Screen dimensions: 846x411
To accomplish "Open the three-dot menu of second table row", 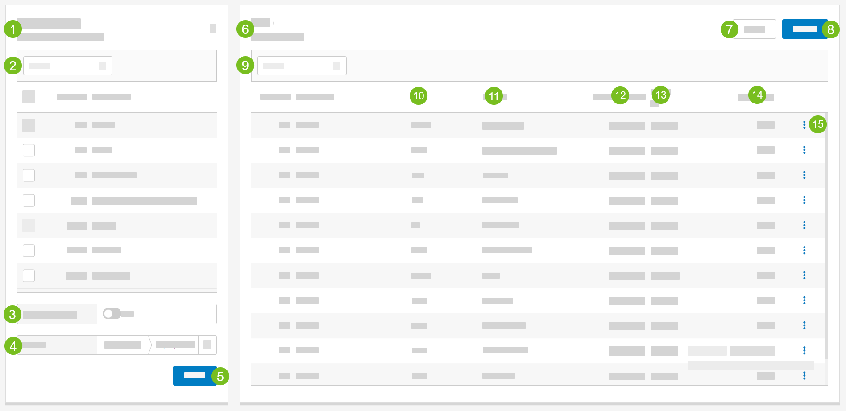I will tap(805, 150).
